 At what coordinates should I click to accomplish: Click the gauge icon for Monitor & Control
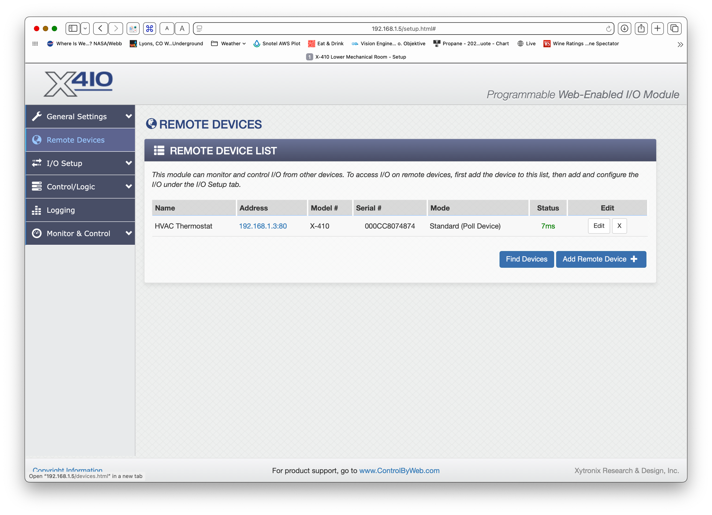coord(37,233)
